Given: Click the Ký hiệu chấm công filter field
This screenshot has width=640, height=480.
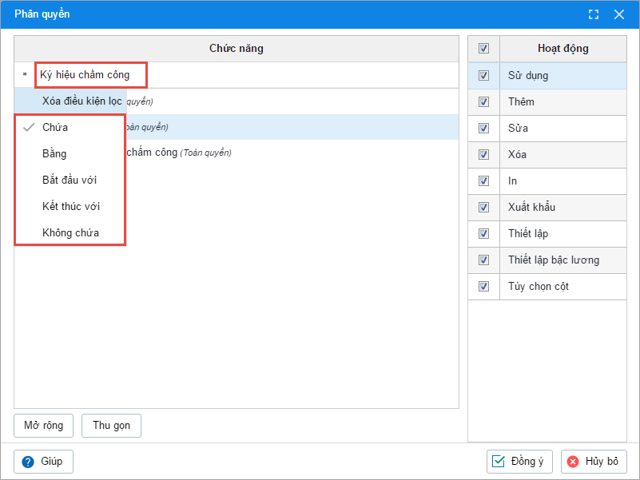Looking at the screenshot, I should [x=91, y=75].
